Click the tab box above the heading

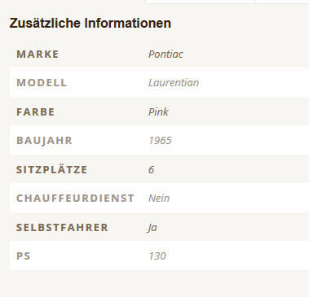(200, 2)
